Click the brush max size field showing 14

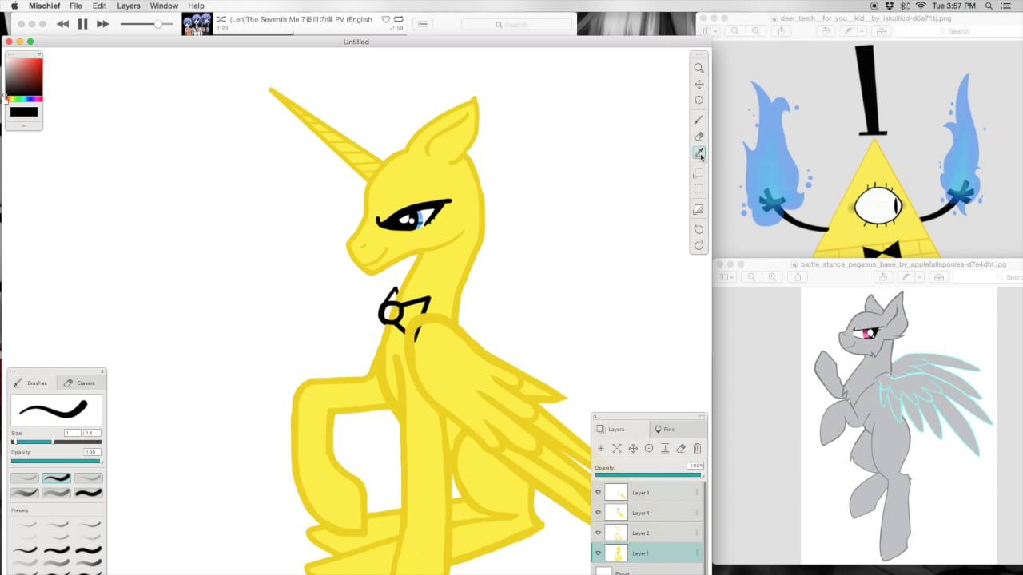(91, 433)
